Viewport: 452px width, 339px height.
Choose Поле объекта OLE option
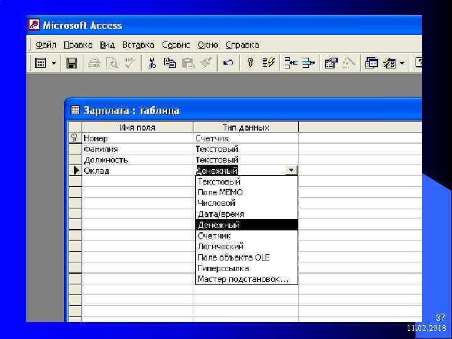tap(247, 257)
